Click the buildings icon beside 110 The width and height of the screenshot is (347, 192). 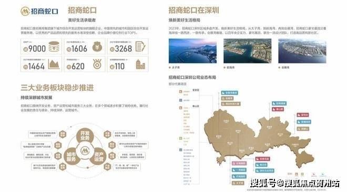[140, 65]
